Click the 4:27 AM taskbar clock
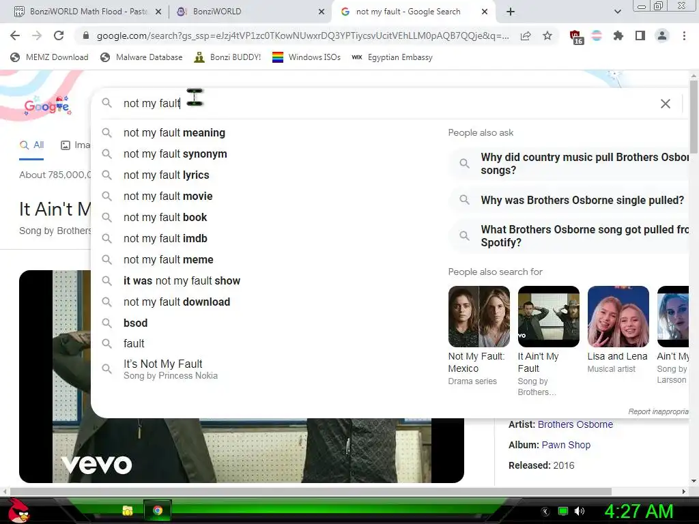This screenshot has width=699, height=524. point(638,511)
